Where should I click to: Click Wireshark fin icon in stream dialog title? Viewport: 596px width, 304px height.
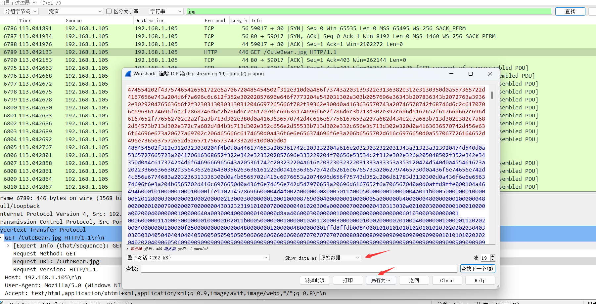click(x=128, y=74)
